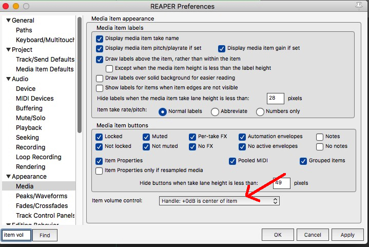Viewport: 369px width, 247px height.
Task: Open Seeking settings
Action: pos(27,138)
